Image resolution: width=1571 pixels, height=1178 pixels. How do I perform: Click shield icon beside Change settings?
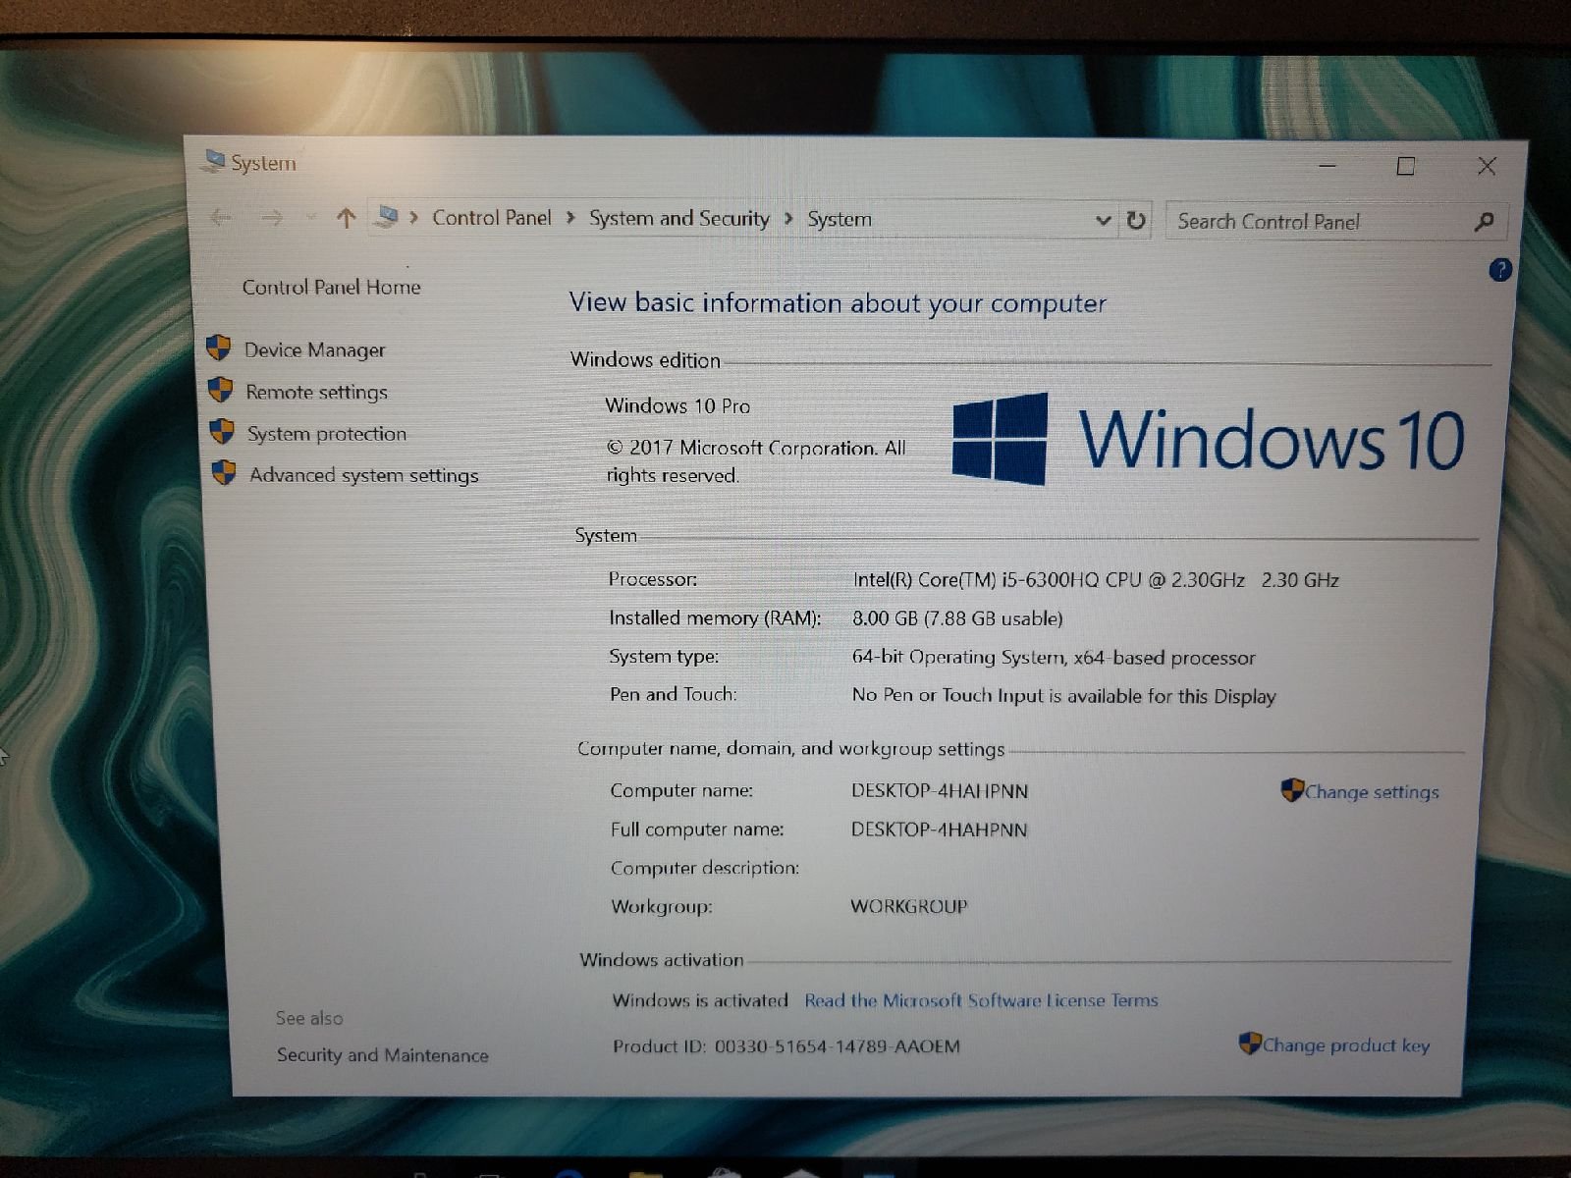[x=1292, y=790]
